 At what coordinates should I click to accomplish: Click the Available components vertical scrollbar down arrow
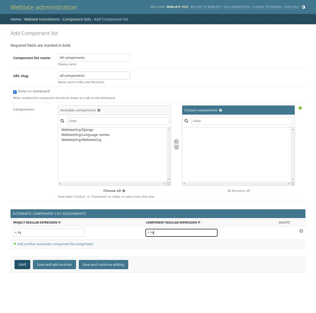(169, 179)
